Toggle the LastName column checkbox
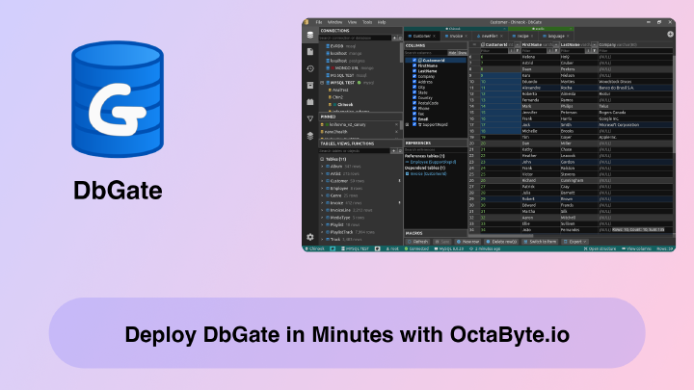 (414, 70)
